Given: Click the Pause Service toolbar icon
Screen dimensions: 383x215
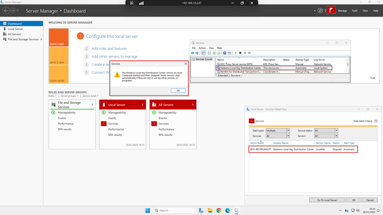Looking at the screenshot, I should coord(245,53).
